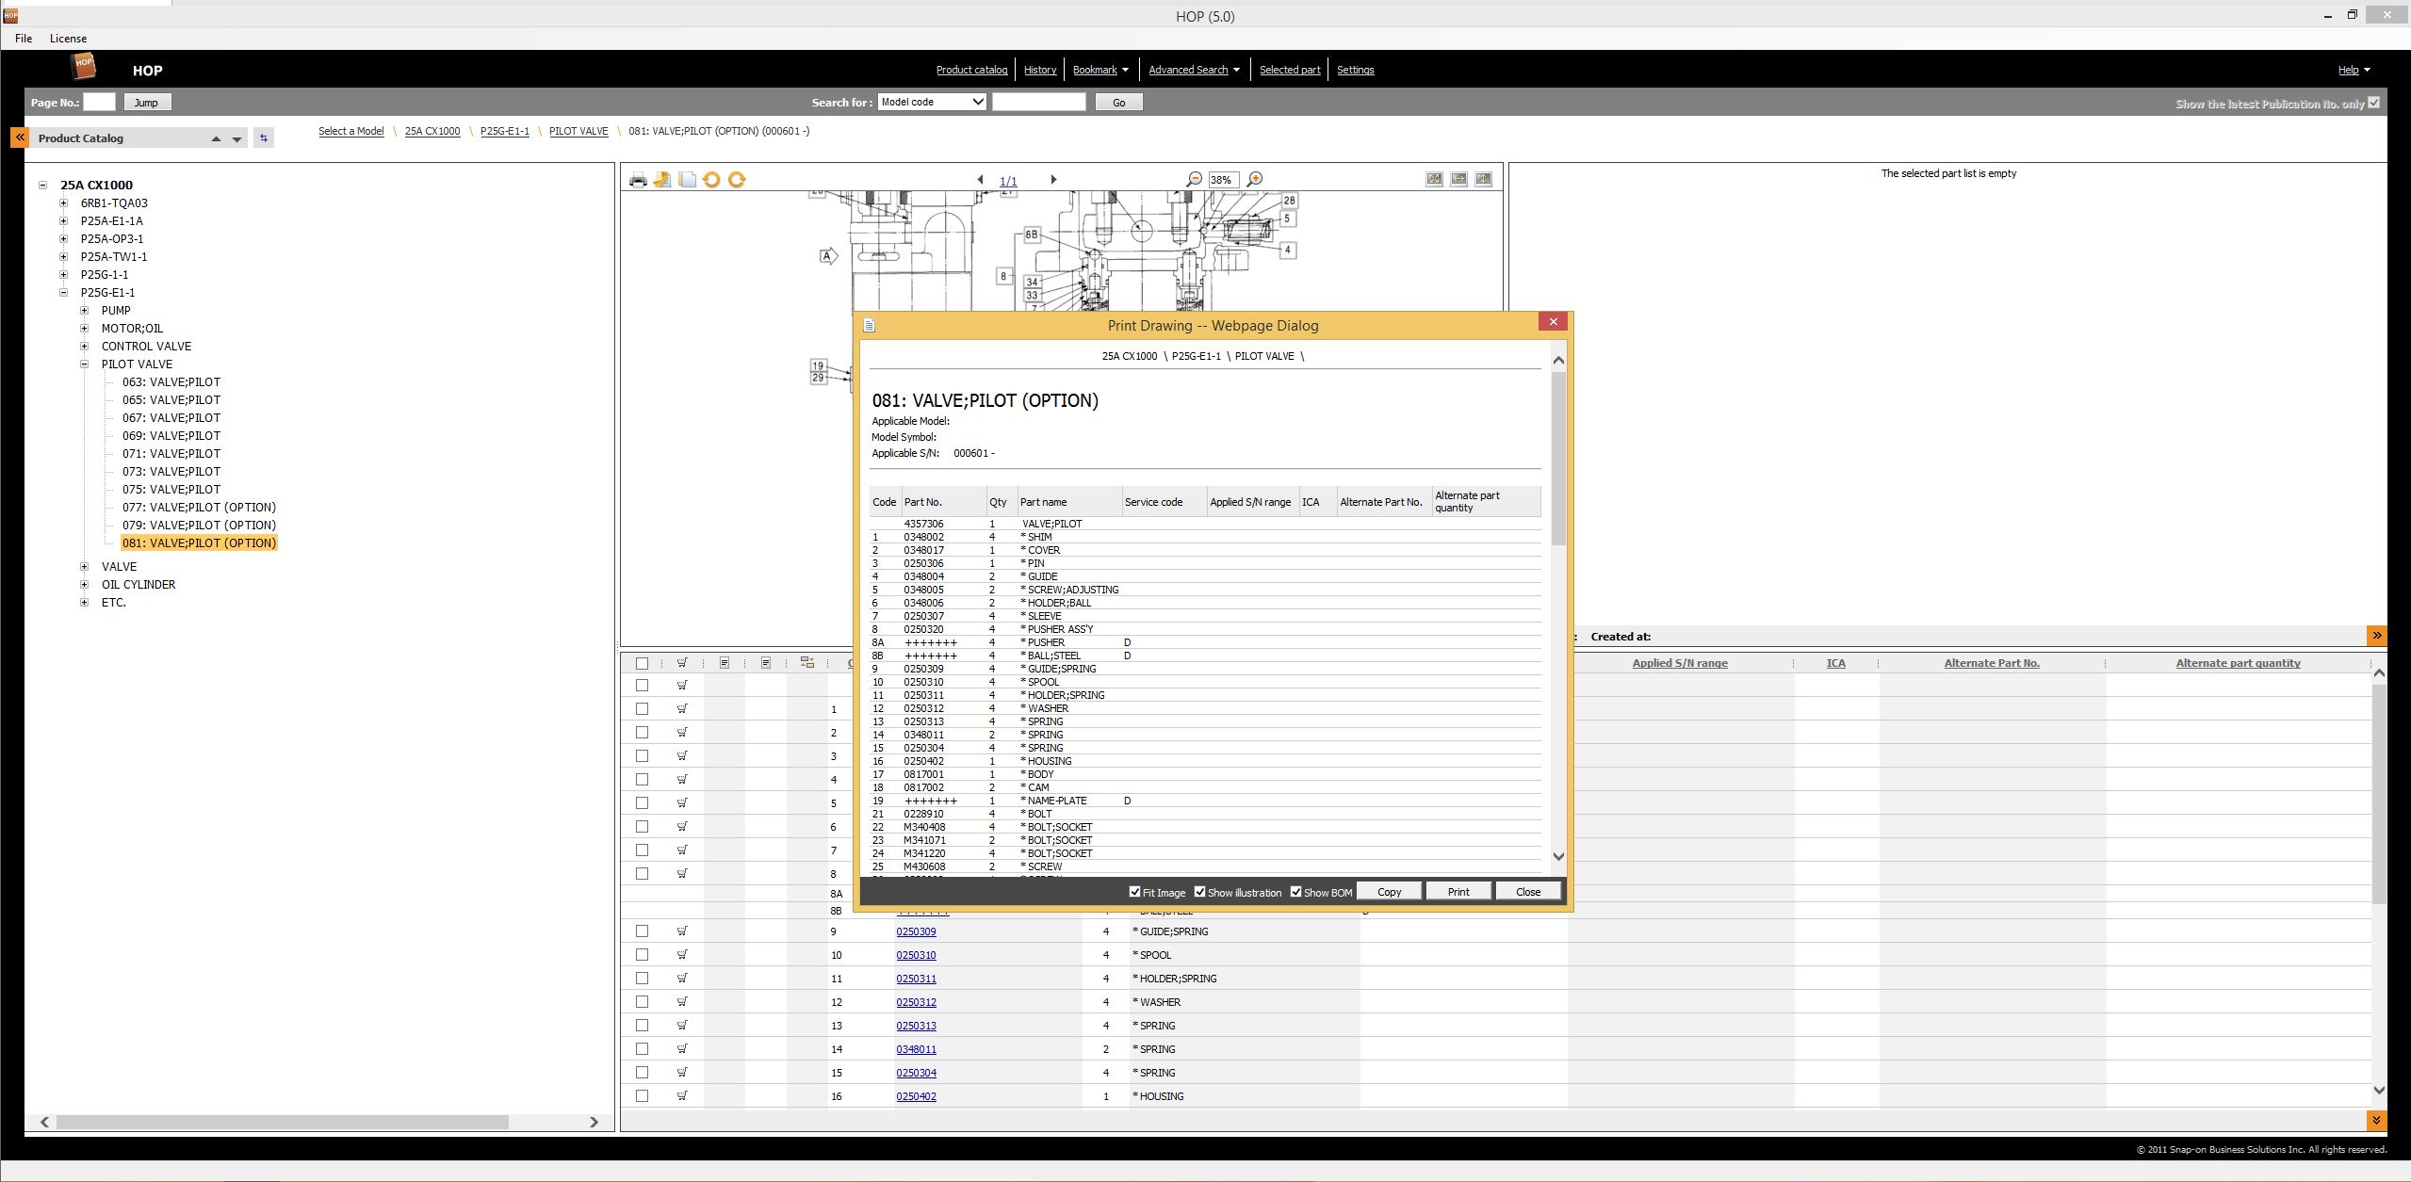The width and height of the screenshot is (2411, 1182).
Task: Rotate the drawing clockwise
Action: [737, 180]
